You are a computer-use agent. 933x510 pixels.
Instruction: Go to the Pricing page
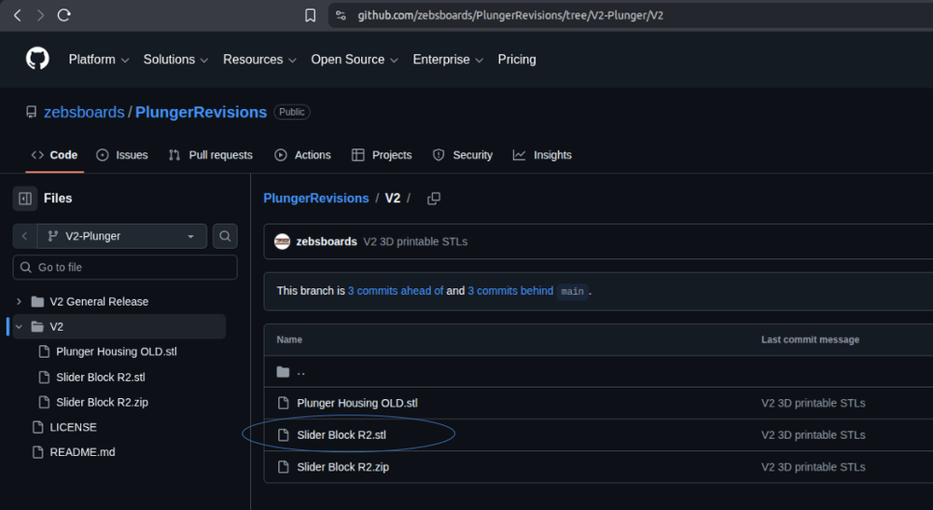tap(517, 60)
